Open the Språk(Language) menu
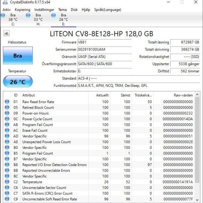Viewport: 203px width, 203px height. [x=108, y=10]
